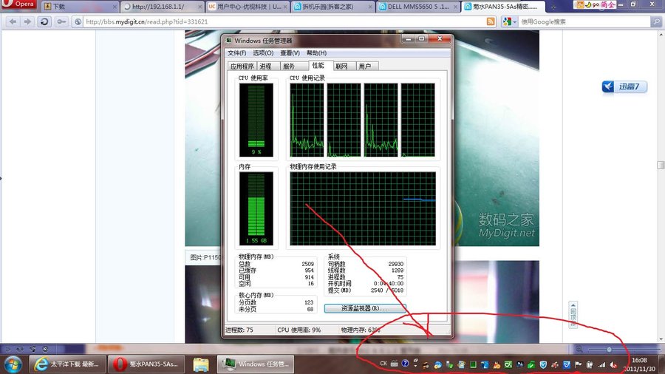
Task: Open the 查看(V) menu in Task Manager
Action: point(290,53)
